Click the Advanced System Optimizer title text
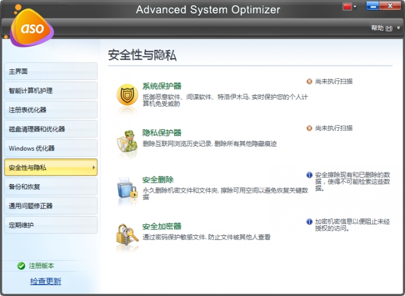This screenshot has height=296, width=405. coord(208,9)
